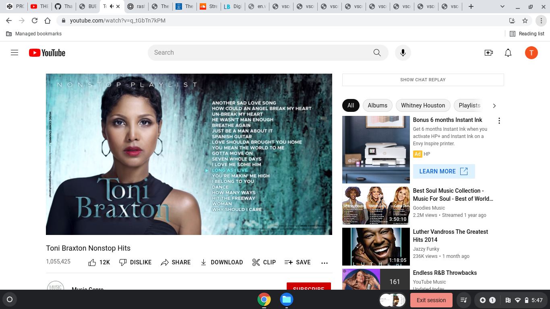Switch to the GitHub browser tab
The width and height of the screenshot is (550, 309).
pos(64,6)
